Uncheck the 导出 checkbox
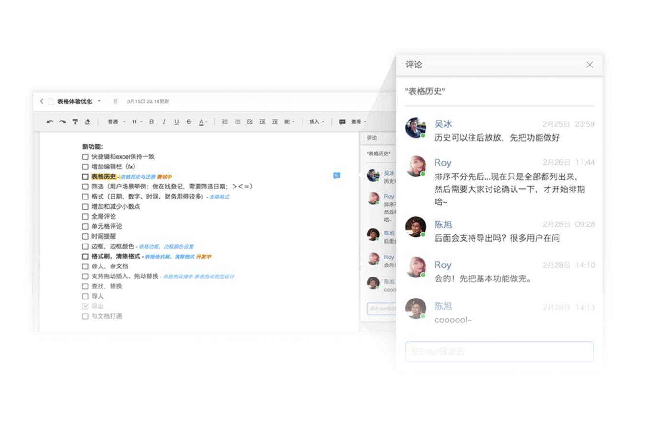 (85, 306)
